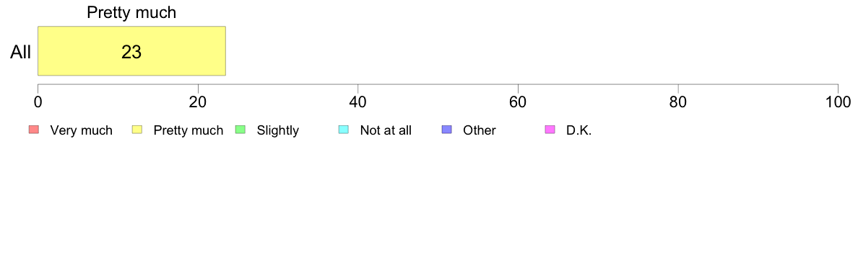This screenshot has width=858, height=265.
Task: Click the All row label
Action: (x=21, y=53)
